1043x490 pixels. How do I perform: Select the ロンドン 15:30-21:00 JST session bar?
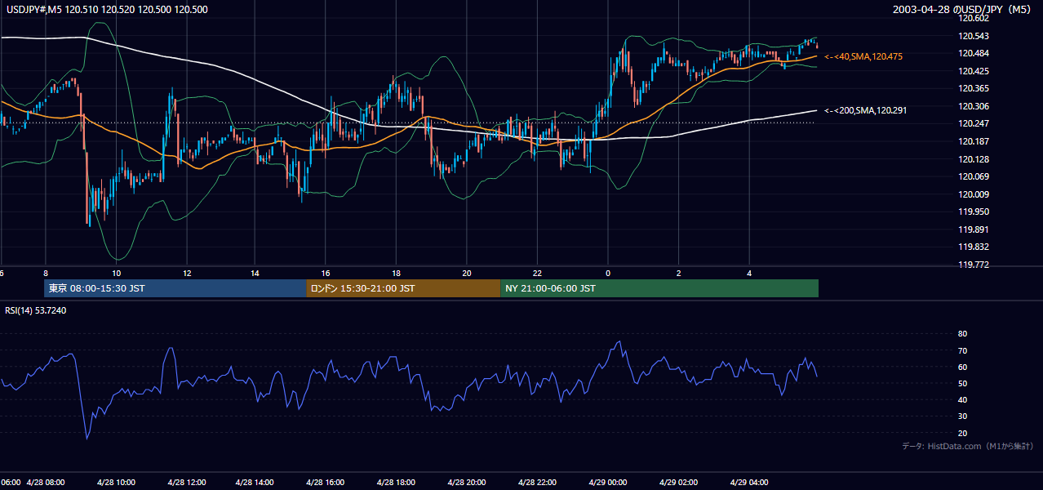[403, 288]
